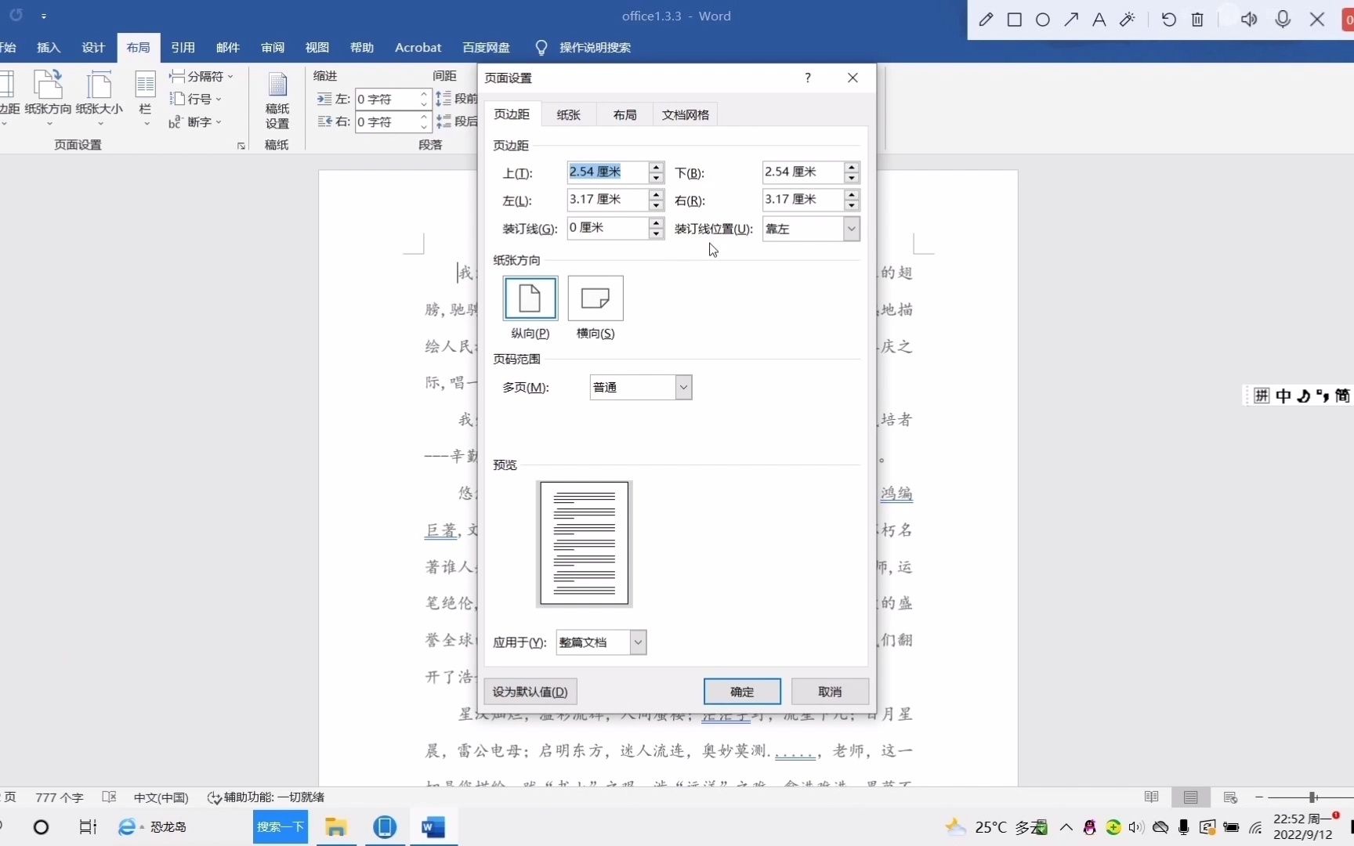Select the magic wand annotation tool

(x=1128, y=20)
